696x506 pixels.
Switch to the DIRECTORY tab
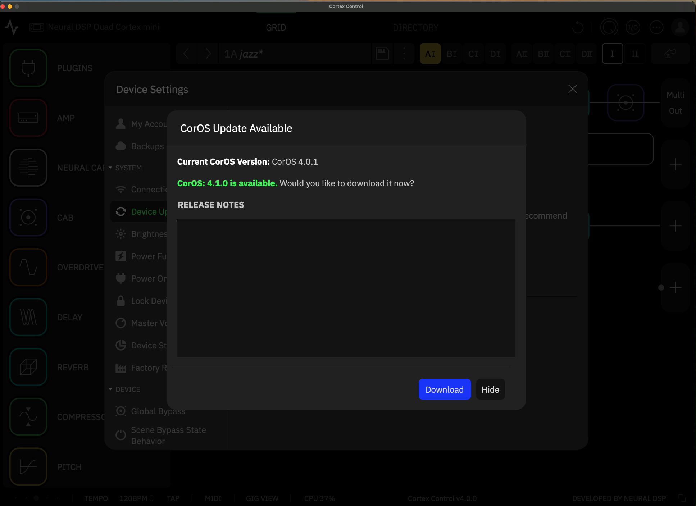click(x=415, y=28)
